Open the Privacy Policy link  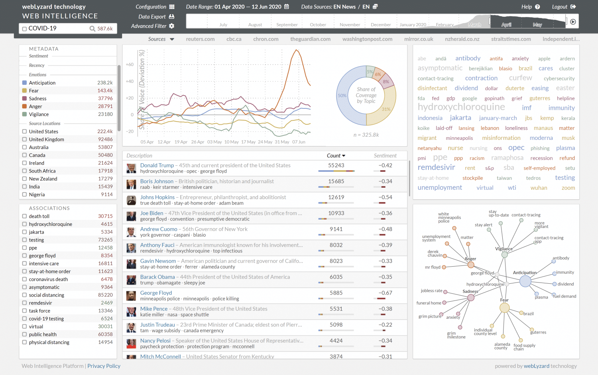pos(104,366)
